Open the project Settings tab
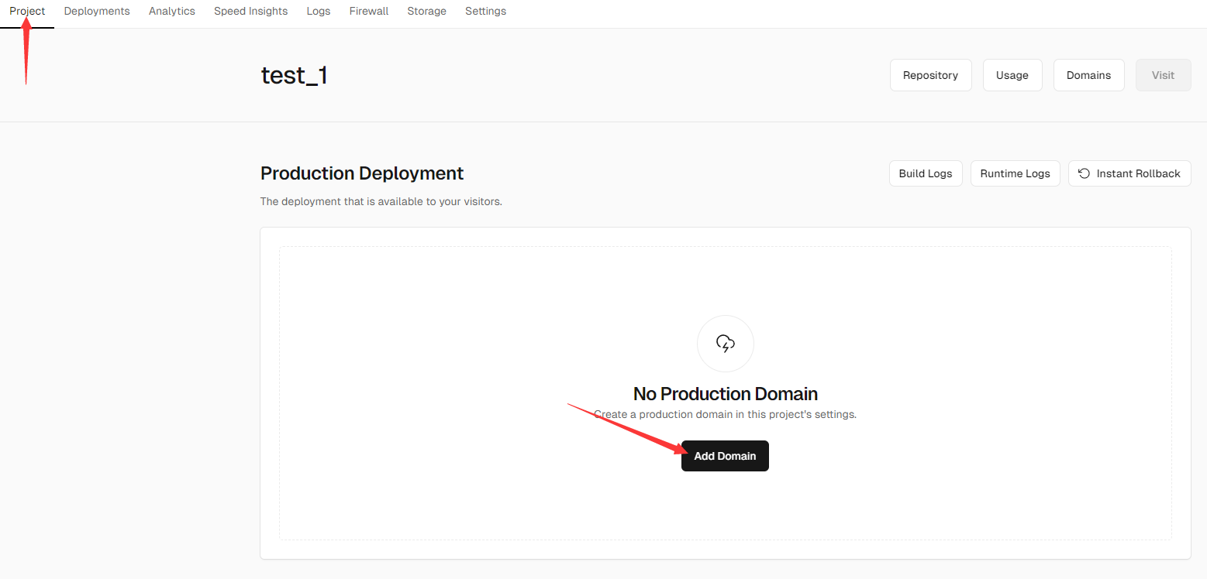This screenshot has width=1207, height=579. click(485, 12)
